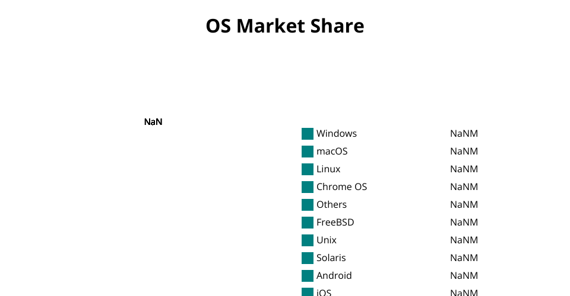Click the Solaris legend color swatch

coord(308,258)
